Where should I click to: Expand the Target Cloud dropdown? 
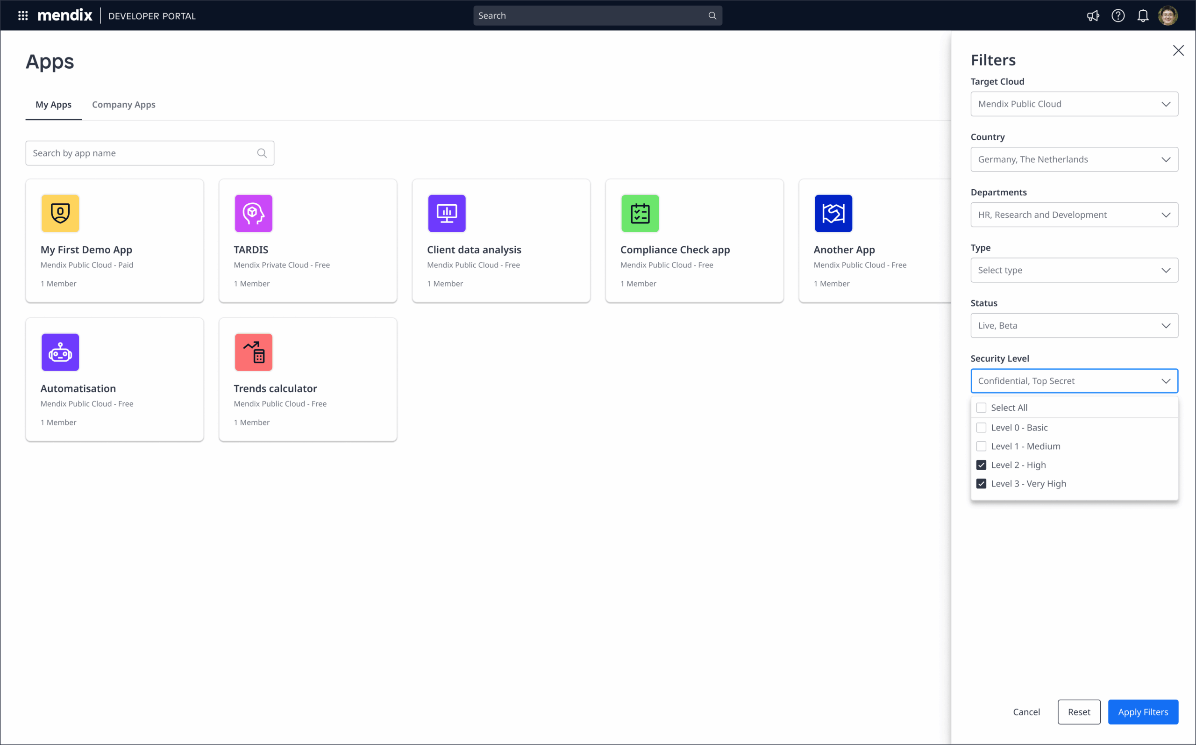click(x=1074, y=104)
